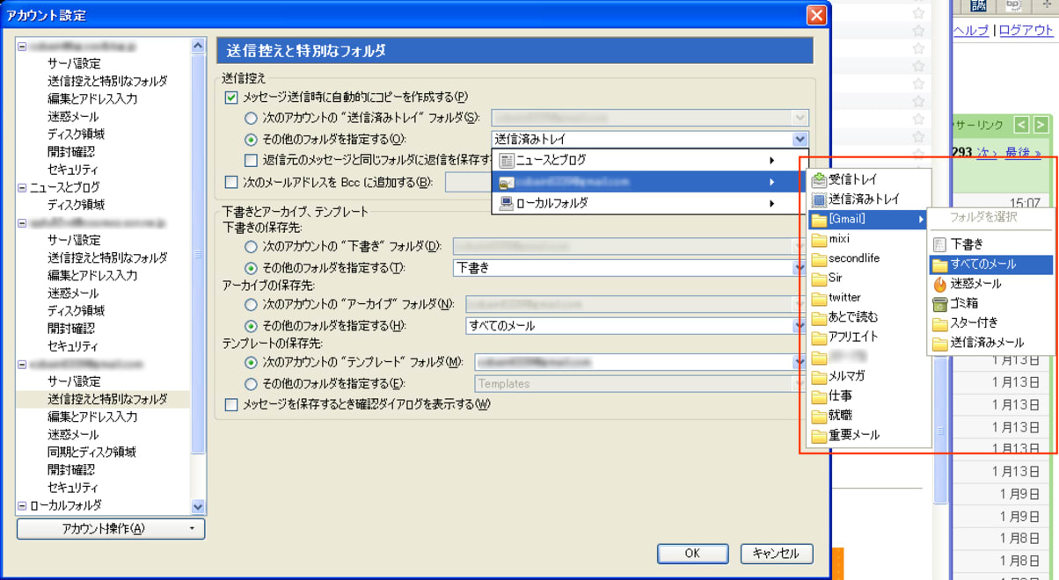Open the ヘルプ link in browser window
Image resolution: width=1059 pixels, height=580 pixels.
click(971, 30)
